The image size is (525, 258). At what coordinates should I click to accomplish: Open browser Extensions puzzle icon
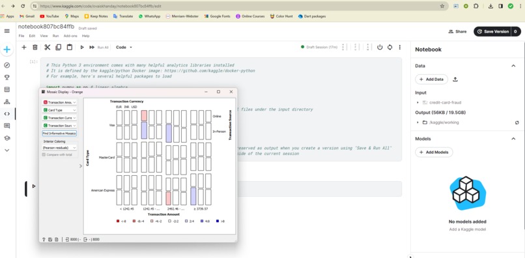click(475, 6)
